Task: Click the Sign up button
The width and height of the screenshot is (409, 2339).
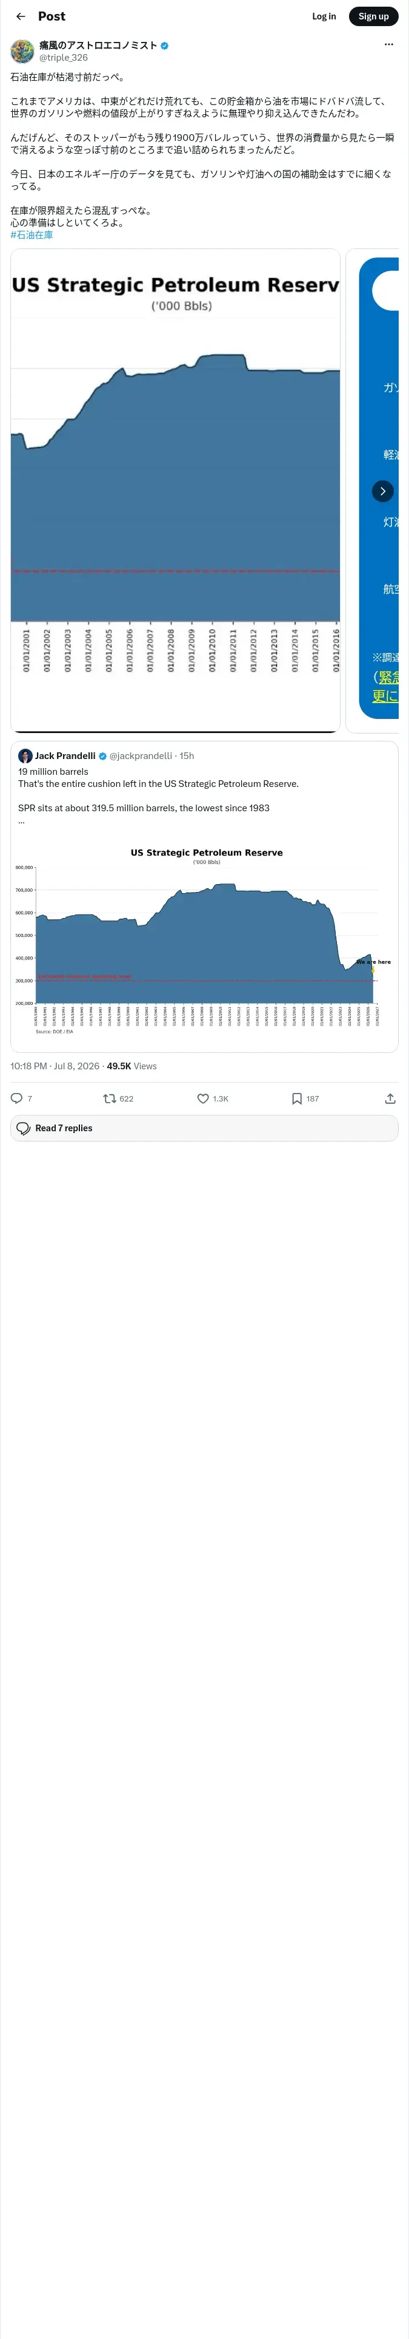Action: [374, 16]
